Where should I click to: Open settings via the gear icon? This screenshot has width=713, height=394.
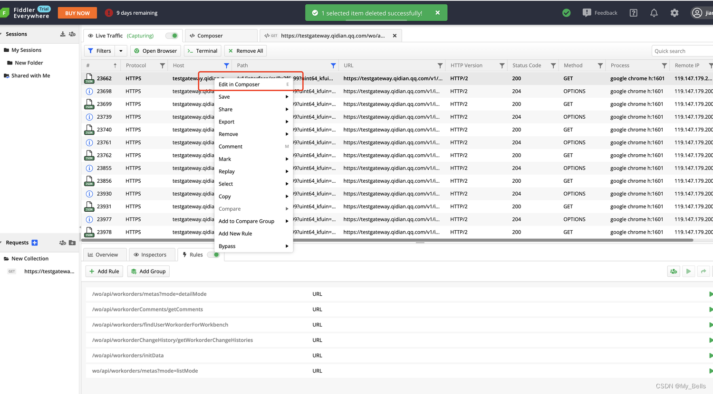click(x=674, y=13)
